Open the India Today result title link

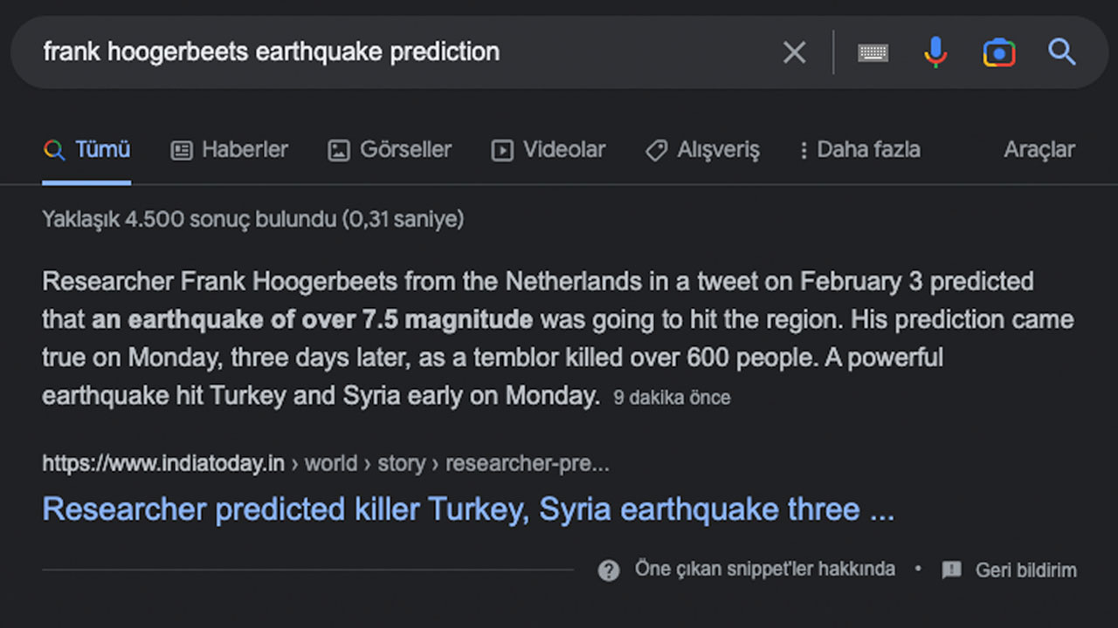point(467,509)
